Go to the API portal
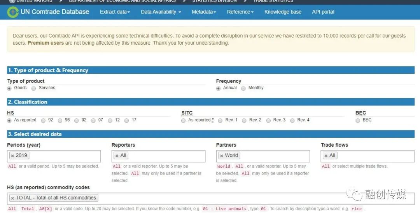Viewport: 420px width, 213px height. point(323,12)
